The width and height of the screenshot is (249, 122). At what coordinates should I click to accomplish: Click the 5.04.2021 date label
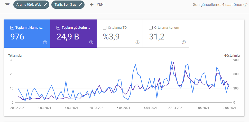tap(123, 108)
